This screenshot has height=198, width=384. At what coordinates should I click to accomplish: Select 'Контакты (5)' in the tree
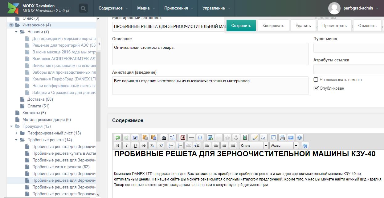34,113
